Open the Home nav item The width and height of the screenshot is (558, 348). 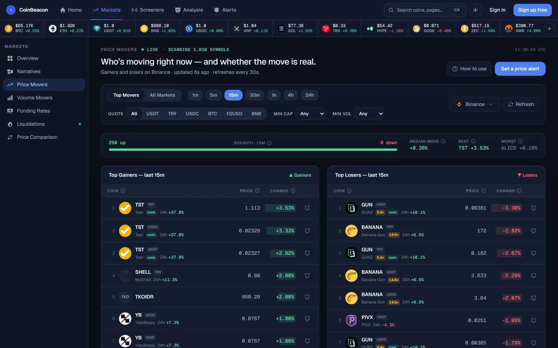[x=71, y=10]
